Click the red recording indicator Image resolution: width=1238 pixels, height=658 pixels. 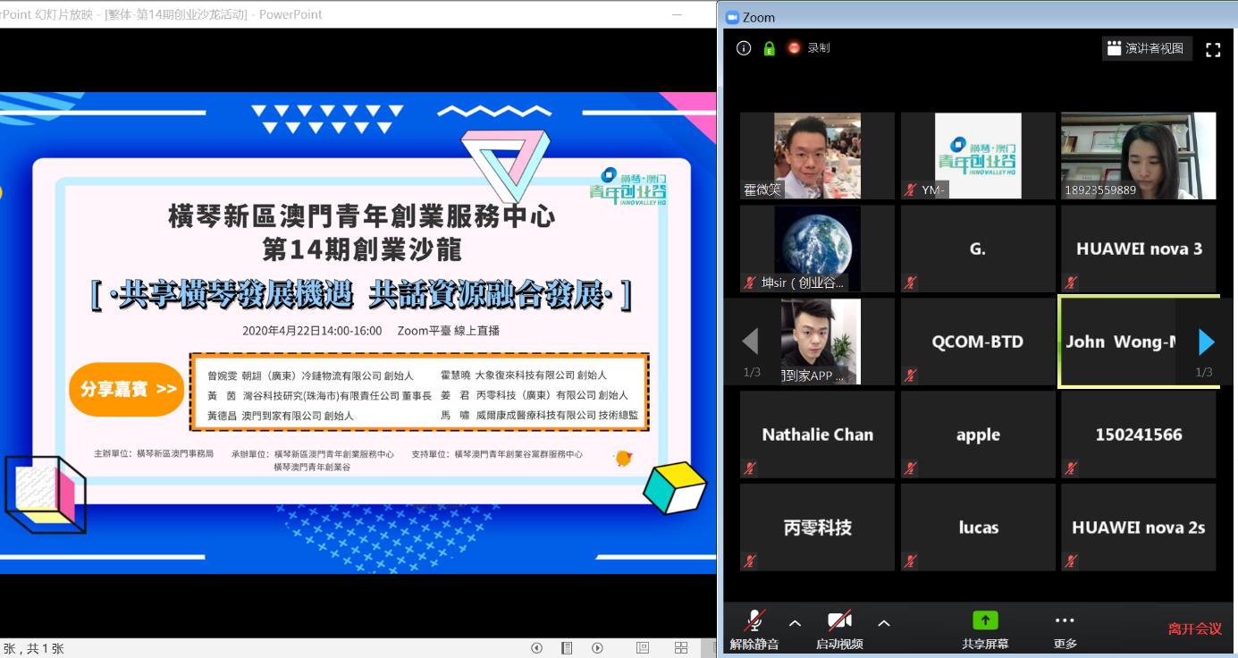tap(794, 48)
